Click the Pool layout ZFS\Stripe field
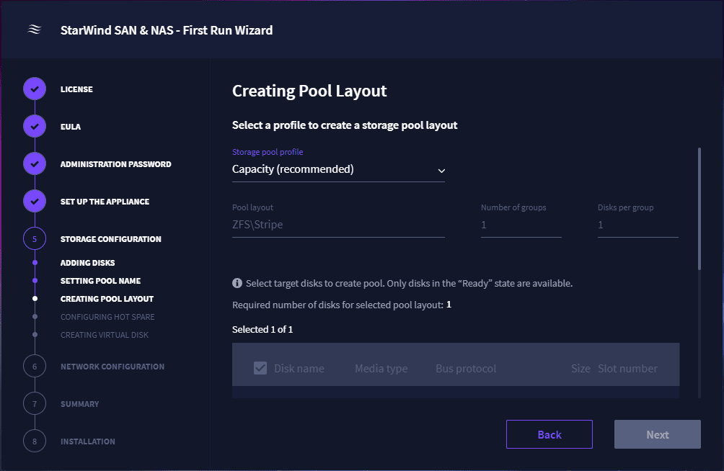Viewport: 724px width, 471px height. [338, 225]
